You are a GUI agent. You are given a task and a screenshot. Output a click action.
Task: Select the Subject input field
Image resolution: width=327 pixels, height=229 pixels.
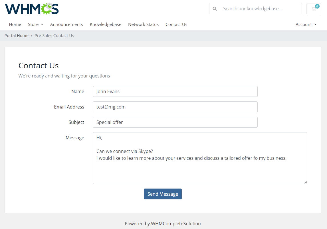coord(175,122)
